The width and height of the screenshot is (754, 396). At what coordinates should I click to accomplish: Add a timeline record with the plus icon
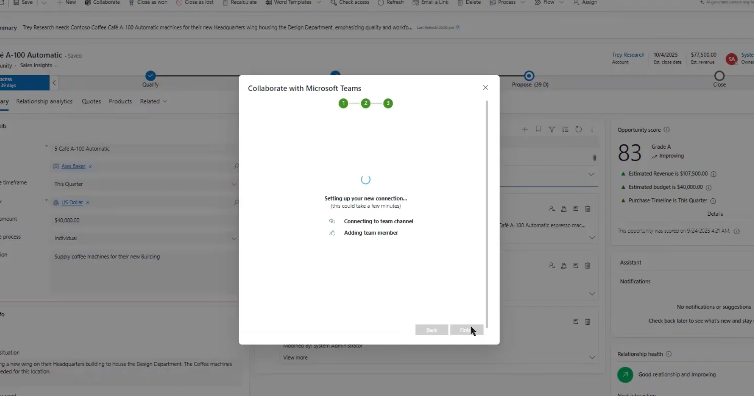point(525,130)
